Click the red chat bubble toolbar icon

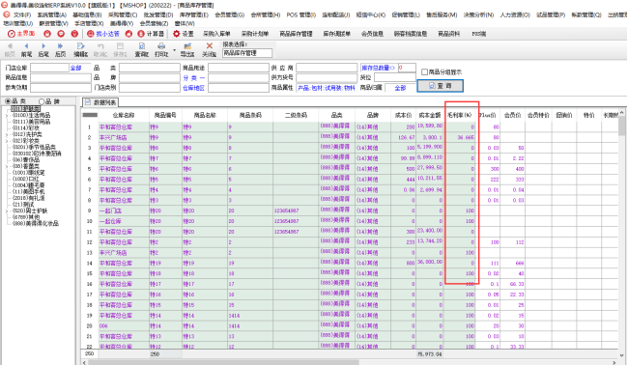(x=61, y=34)
